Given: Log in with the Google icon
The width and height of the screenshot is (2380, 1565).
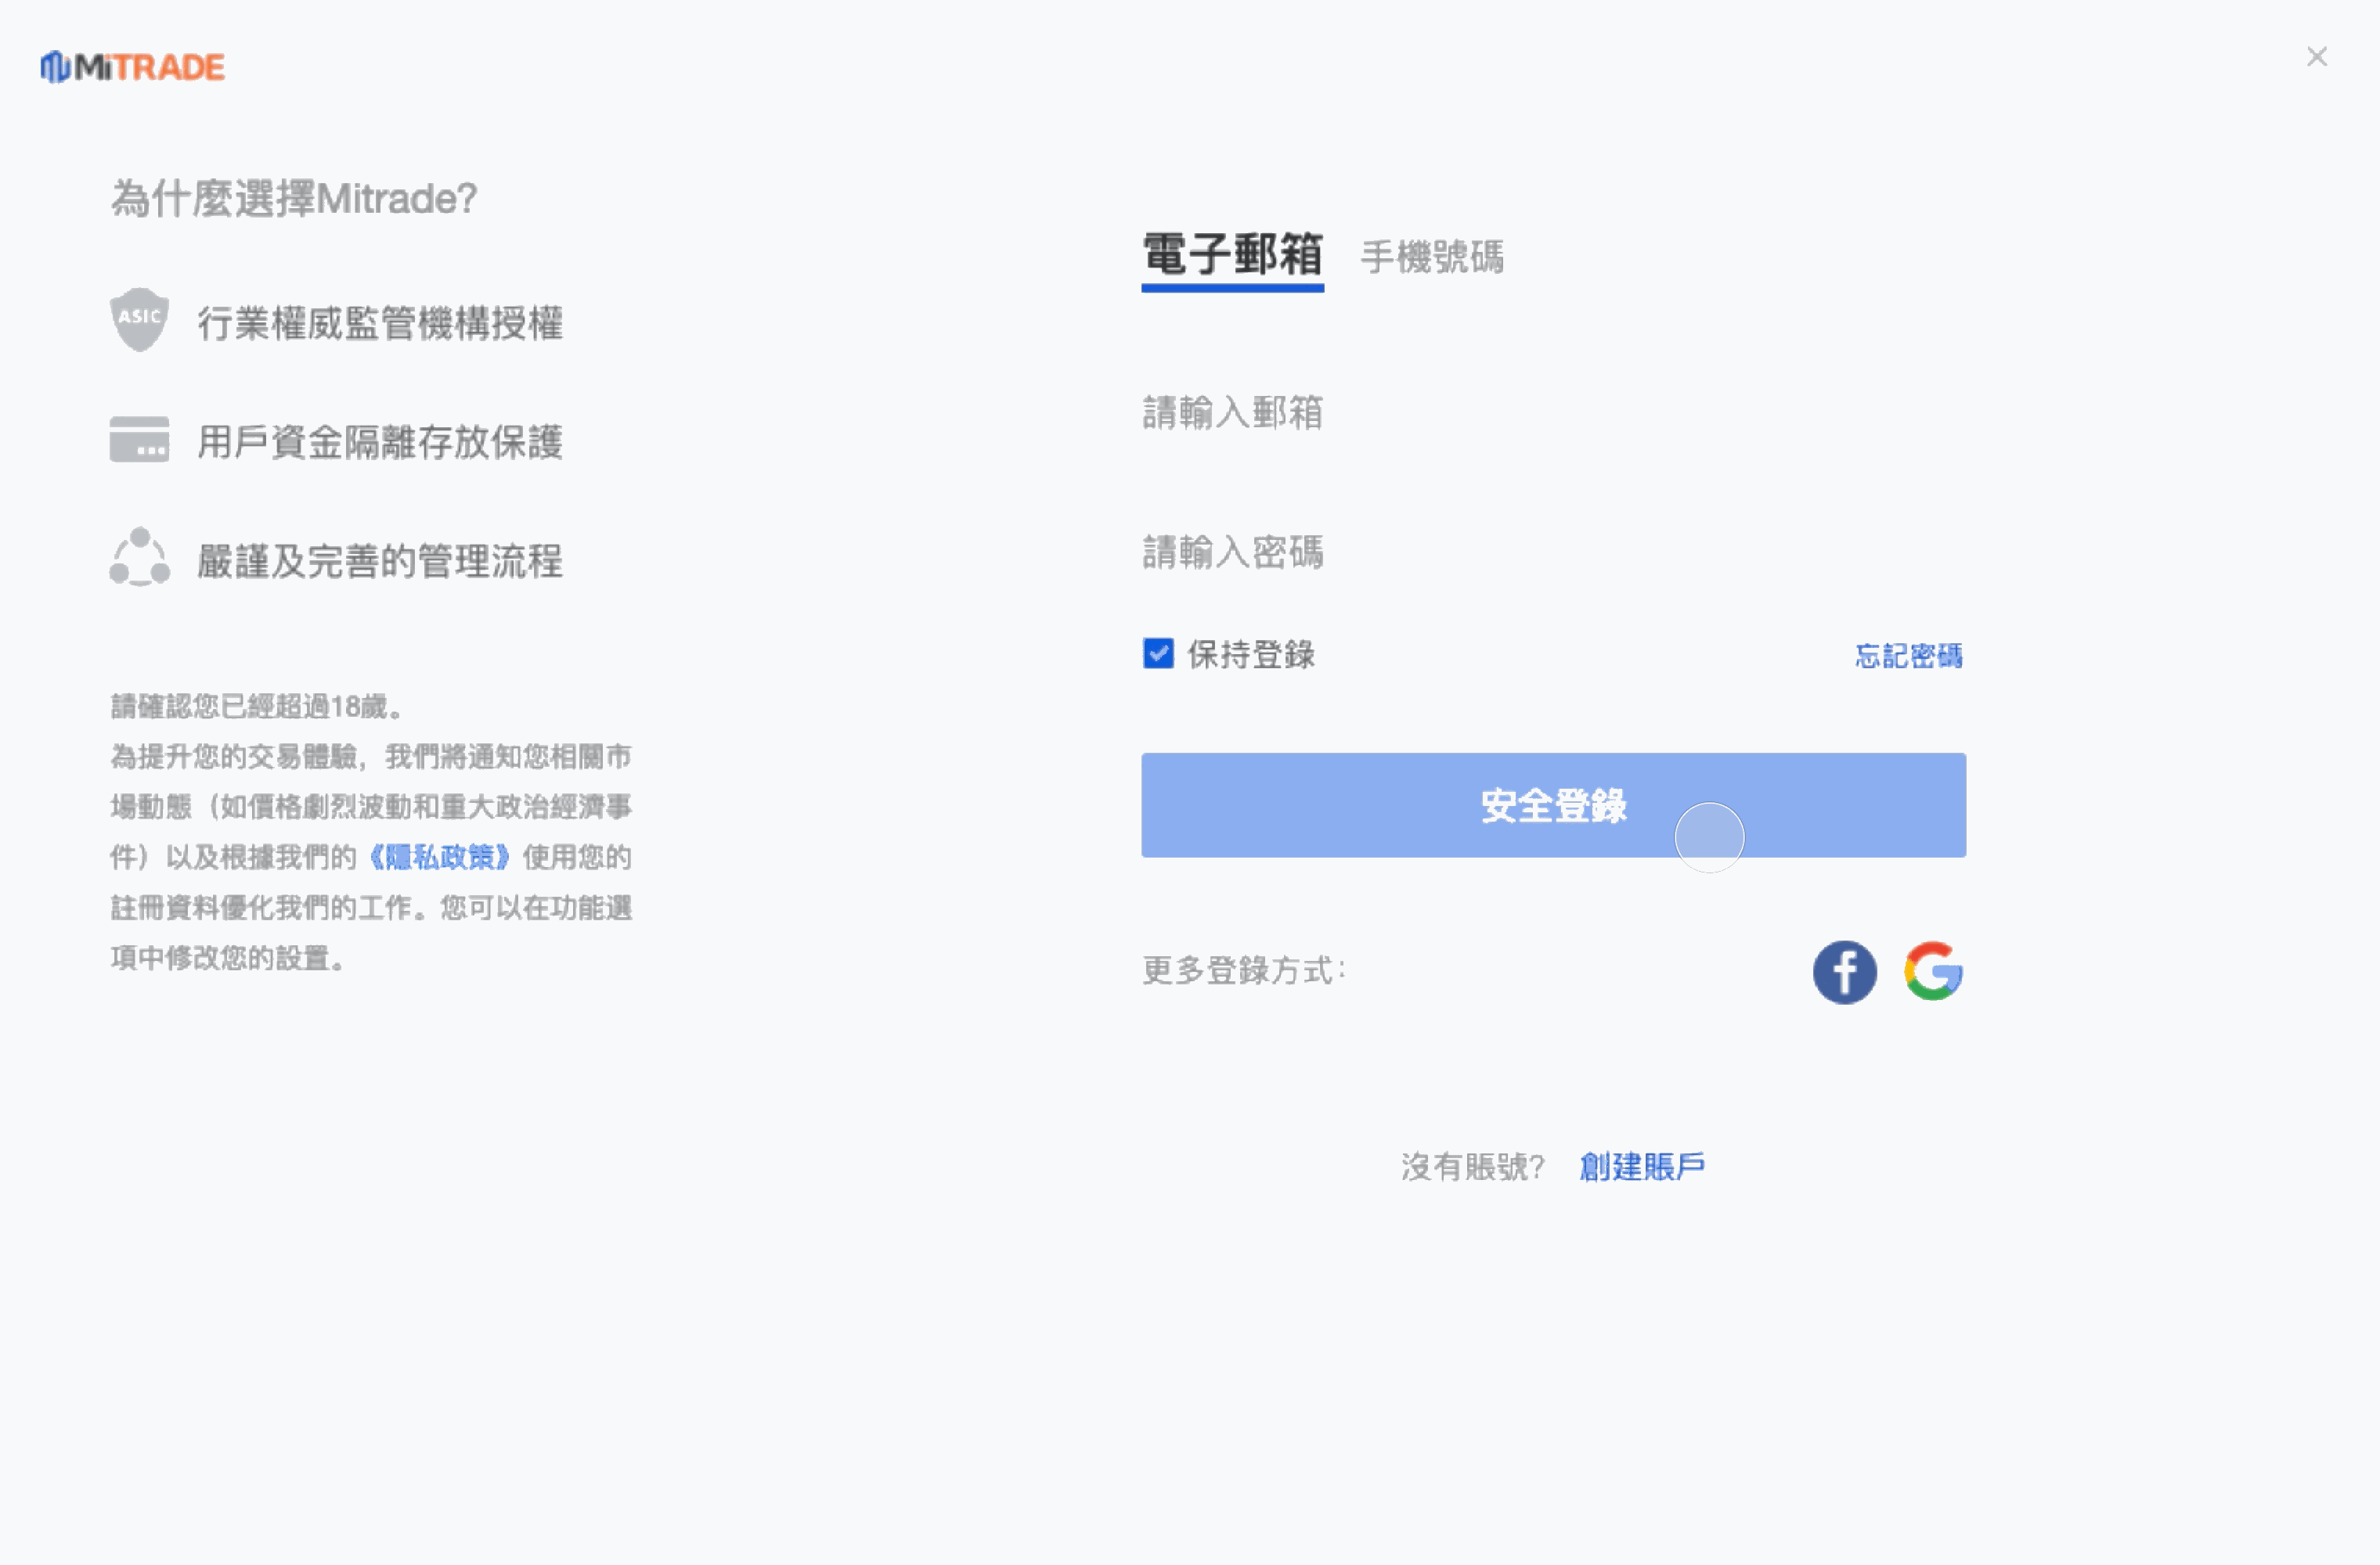Looking at the screenshot, I should pos(1933,971).
